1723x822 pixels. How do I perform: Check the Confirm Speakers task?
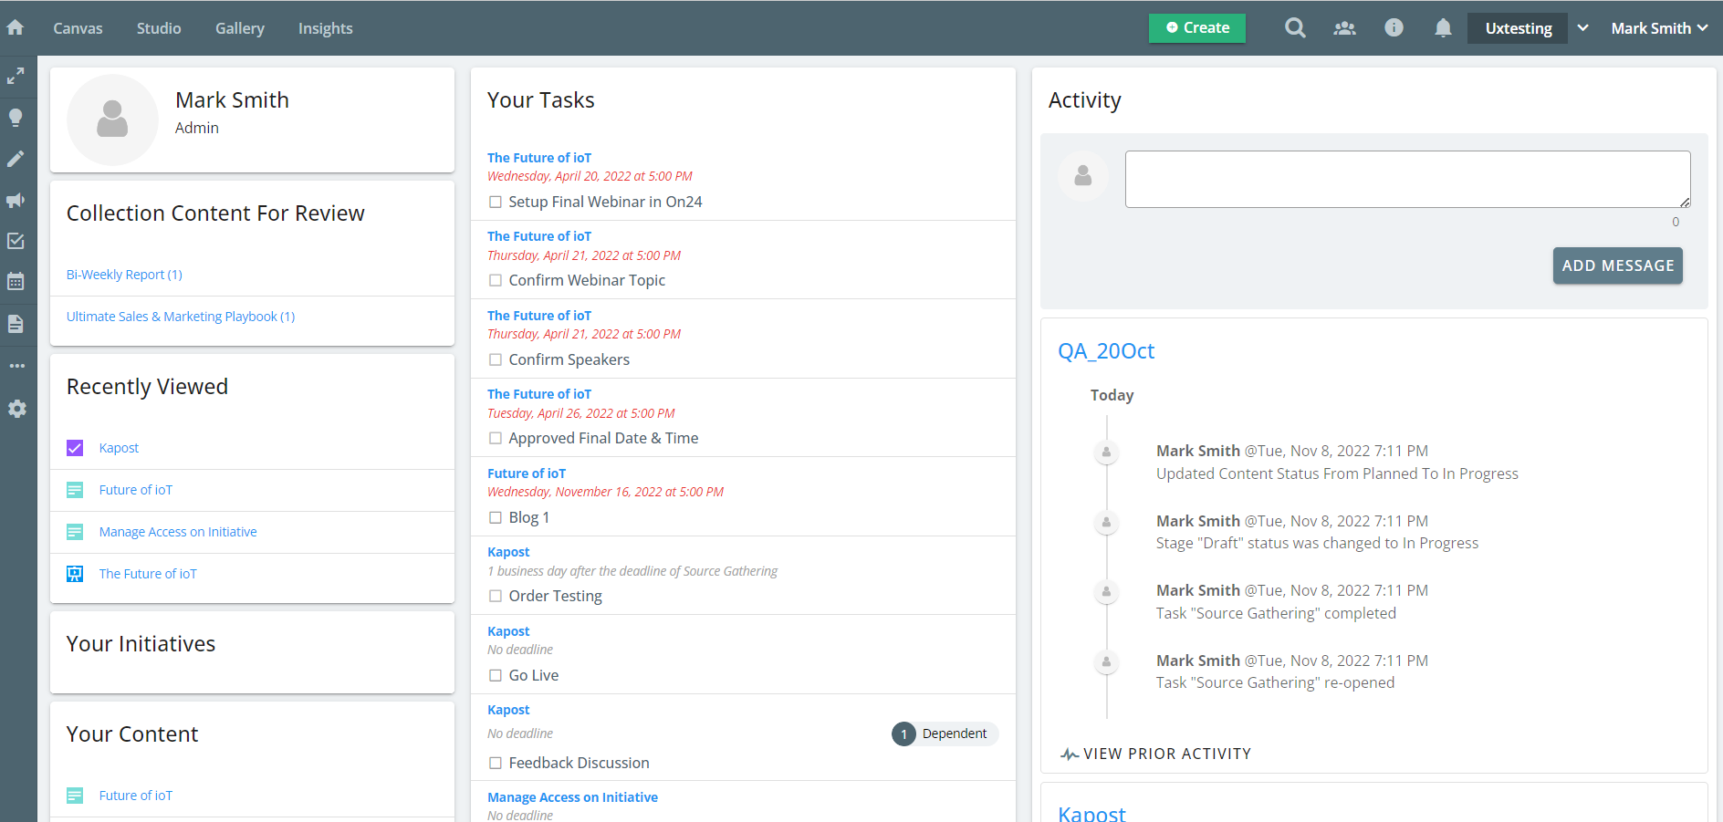pos(496,359)
